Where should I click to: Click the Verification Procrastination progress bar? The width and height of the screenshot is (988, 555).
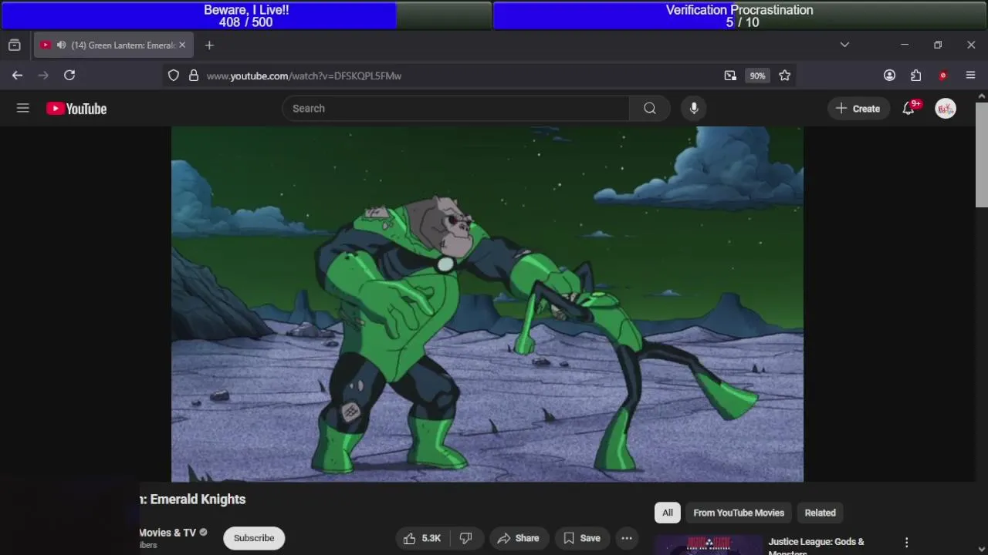click(x=739, y=15)
